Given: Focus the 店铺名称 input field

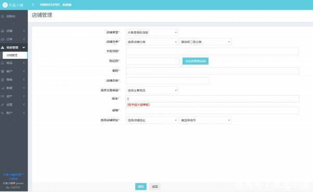Looking at the screenshot, I should point(167,81).
